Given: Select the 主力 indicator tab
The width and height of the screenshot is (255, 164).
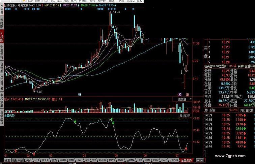Looking at the screenshot, I should pyautogui.click(x=54, y=160).
